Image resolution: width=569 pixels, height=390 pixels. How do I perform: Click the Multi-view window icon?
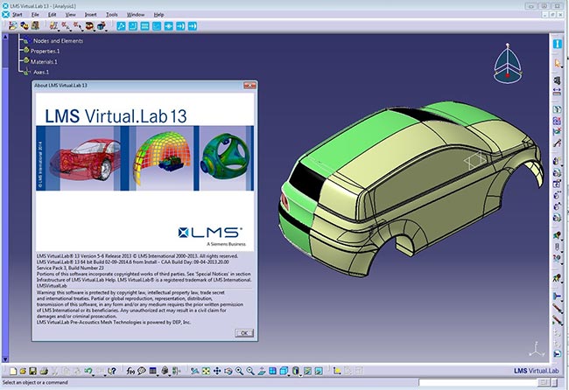[x=272, y=371]
